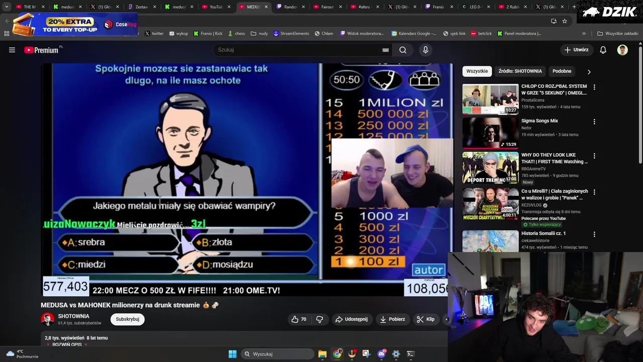643x362 pixels.
Task: Open the ProstaScena 5 SEKUND thumbnail
Action: tap(490, 99)
